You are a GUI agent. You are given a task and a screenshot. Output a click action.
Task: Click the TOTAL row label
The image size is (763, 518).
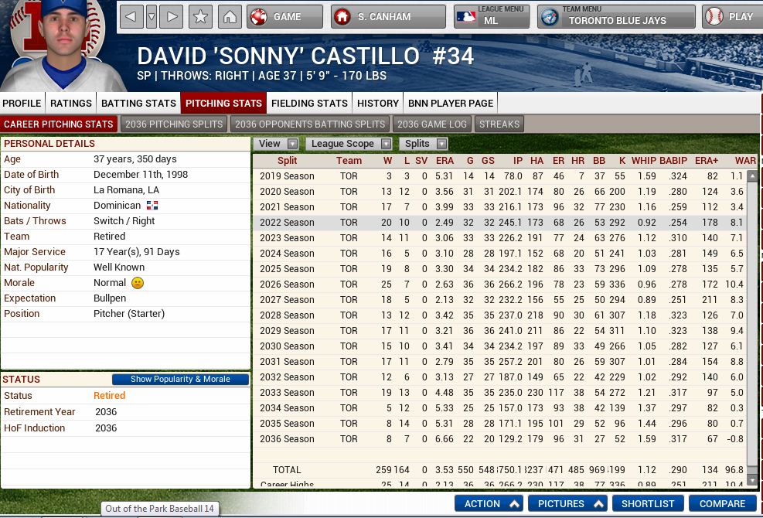(x=287, y=470)
